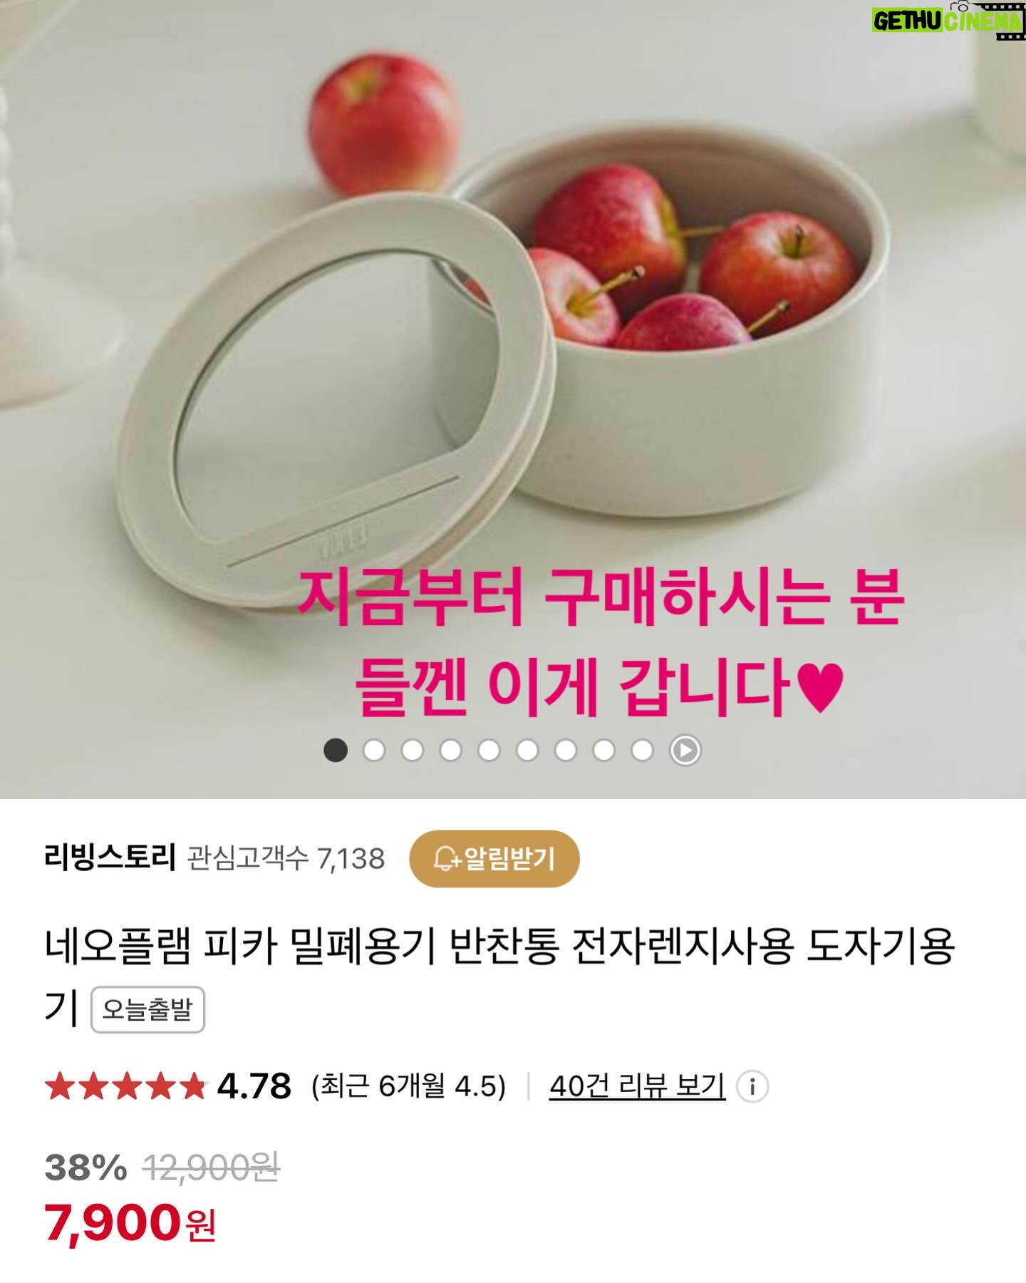Jump to the fifth carousel image dot
This screenshot has width=1026, height=1283.
coord(489,751)
